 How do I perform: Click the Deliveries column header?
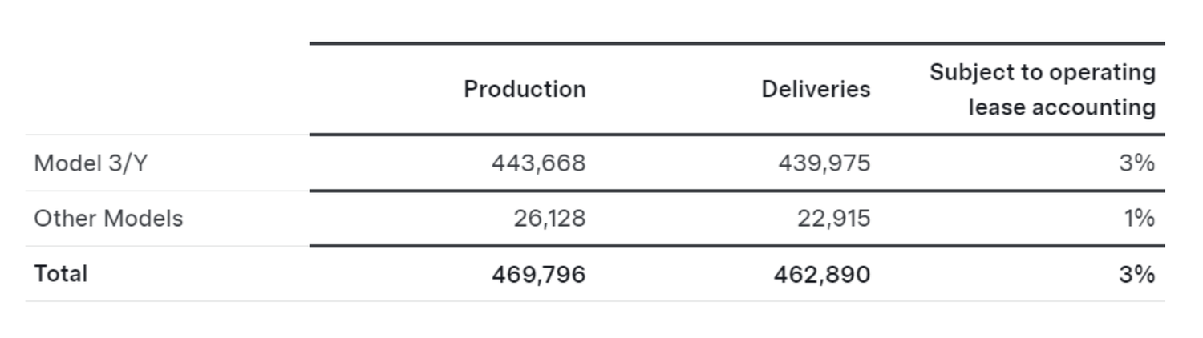(816, 89)
